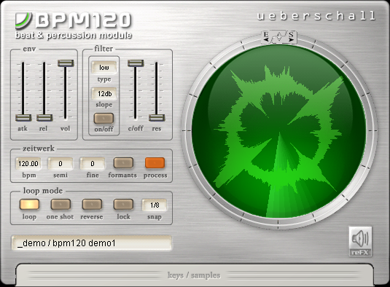
Task: Click the "filter" section label
Action: coord(104,49)
